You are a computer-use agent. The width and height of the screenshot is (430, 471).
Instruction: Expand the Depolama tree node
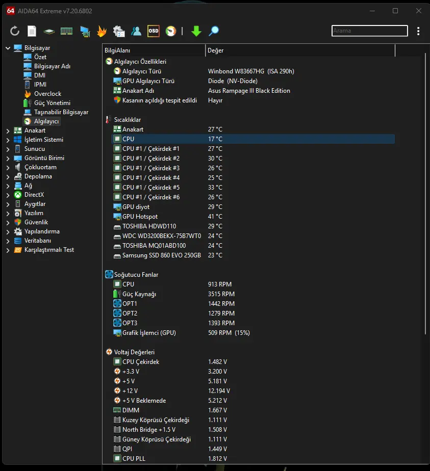(8, 177)
